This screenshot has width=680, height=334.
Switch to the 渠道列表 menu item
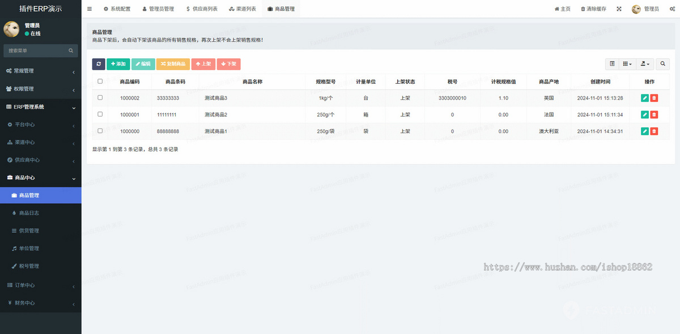pos(243,8)
